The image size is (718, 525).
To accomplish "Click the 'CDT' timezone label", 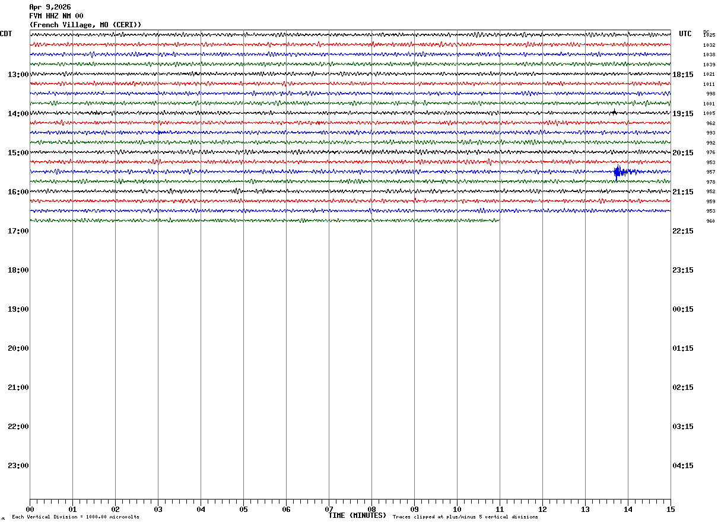I will click(x=6, y=34).
